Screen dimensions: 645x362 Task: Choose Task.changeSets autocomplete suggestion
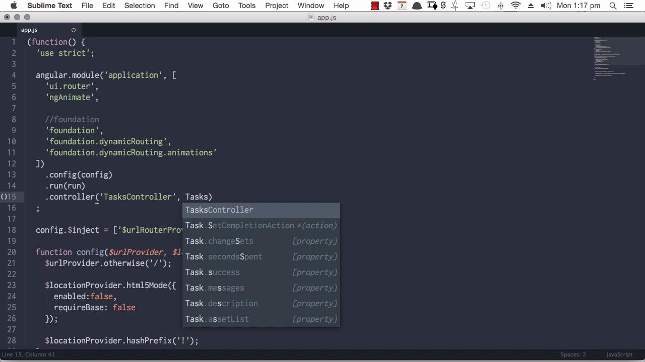point(261,241)
